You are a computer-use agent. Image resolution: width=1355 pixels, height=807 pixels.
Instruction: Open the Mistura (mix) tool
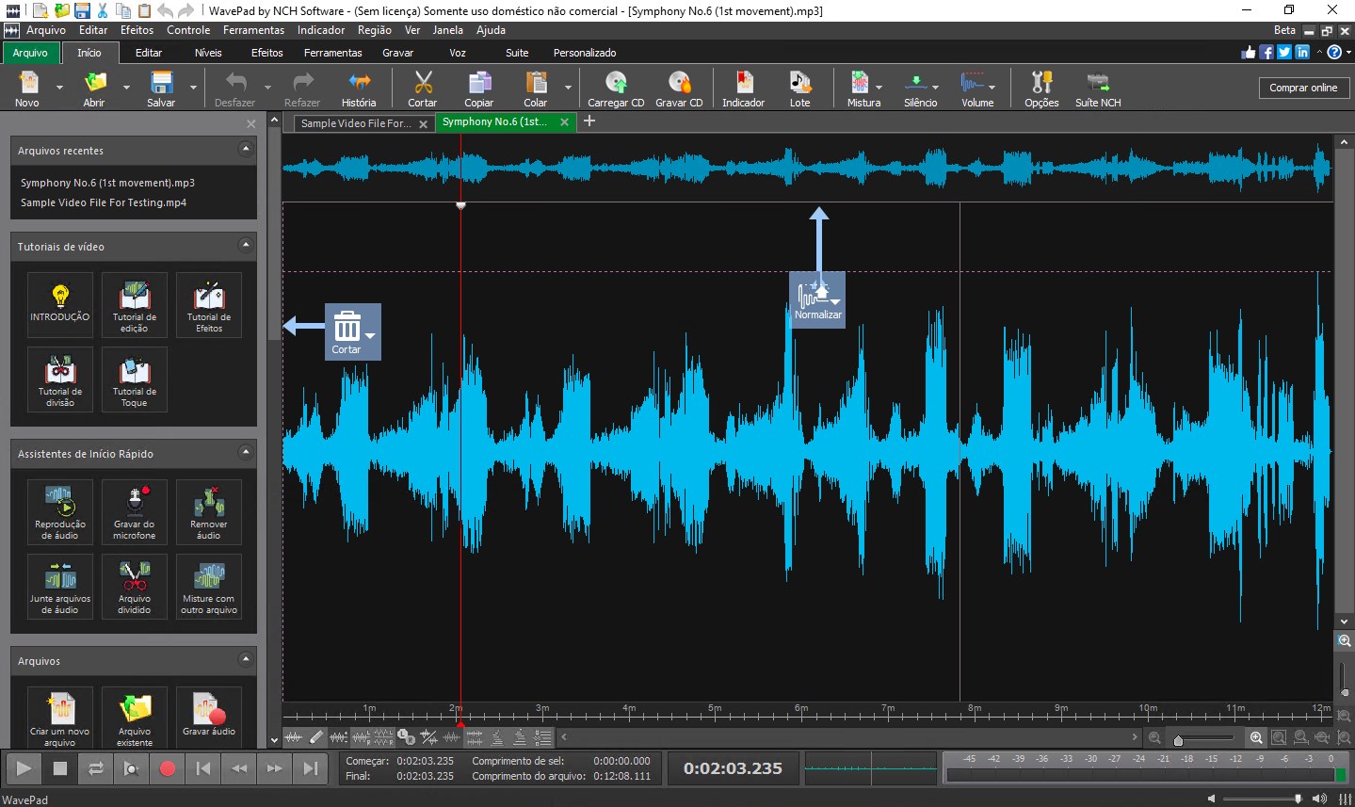[x=860, y=88]
